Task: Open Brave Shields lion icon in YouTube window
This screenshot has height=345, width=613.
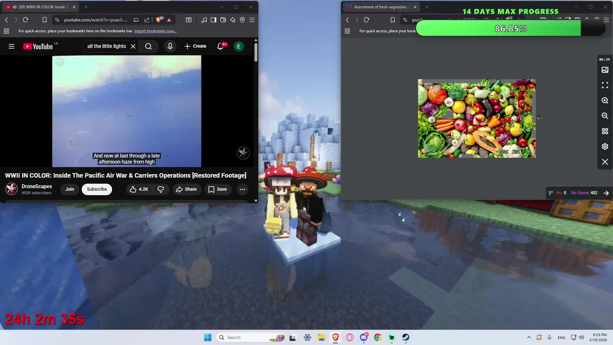Action: [x=159, y=20]
